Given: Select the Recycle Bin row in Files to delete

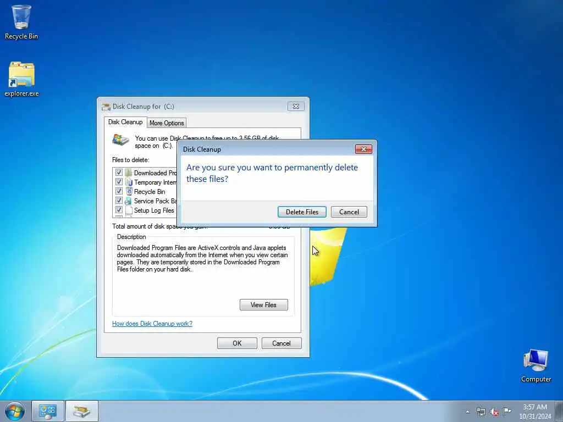Looking at the screenshot, I should pyautogui.click(x=145, y=192).
